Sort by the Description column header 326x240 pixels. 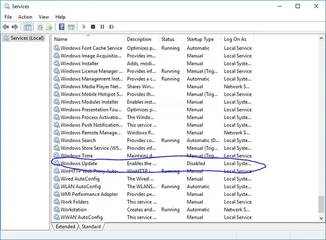pyautogui.click(x=142, y=39)
